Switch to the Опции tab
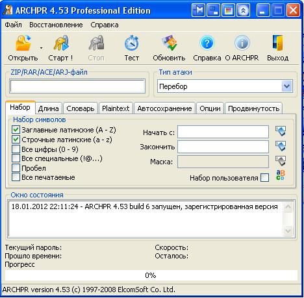Viewport: 304px width, 298px height. (x=210, y=108)
